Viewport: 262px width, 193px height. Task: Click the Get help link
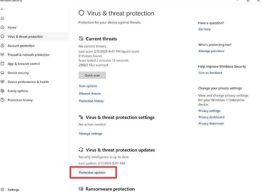[x=205, y=29]
